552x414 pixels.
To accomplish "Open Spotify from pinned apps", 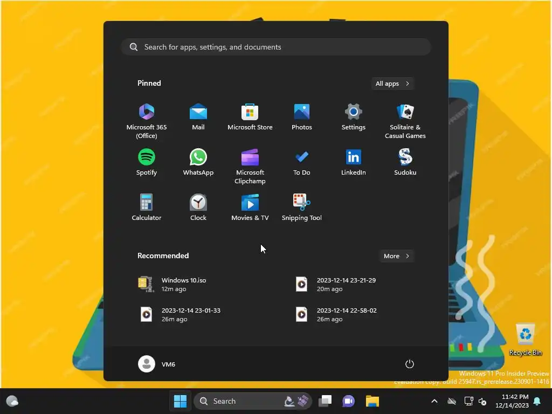I will [x=147, y=162].
